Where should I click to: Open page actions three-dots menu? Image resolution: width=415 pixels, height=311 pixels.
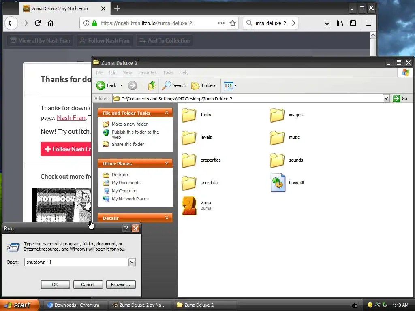pyautogui.click(x=221, y=23)
